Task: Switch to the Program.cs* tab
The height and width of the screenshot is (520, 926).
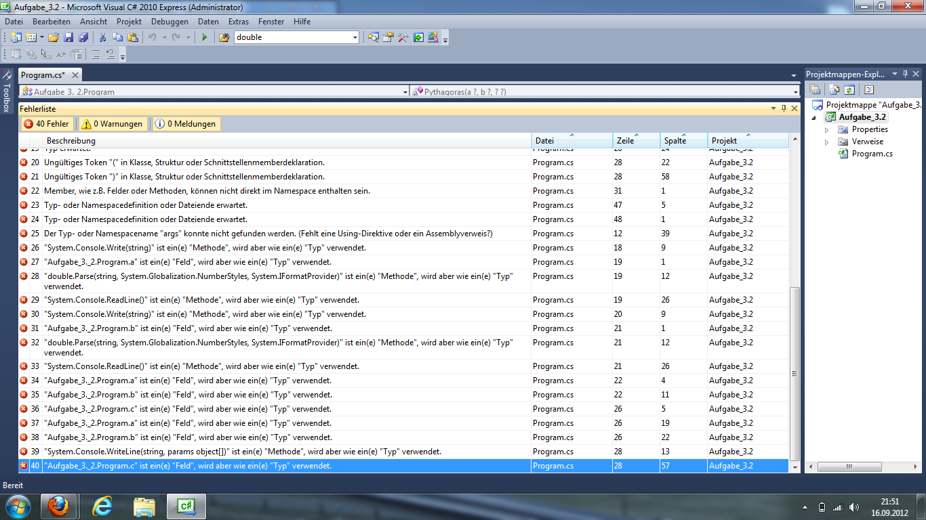Action: point(43,74)
